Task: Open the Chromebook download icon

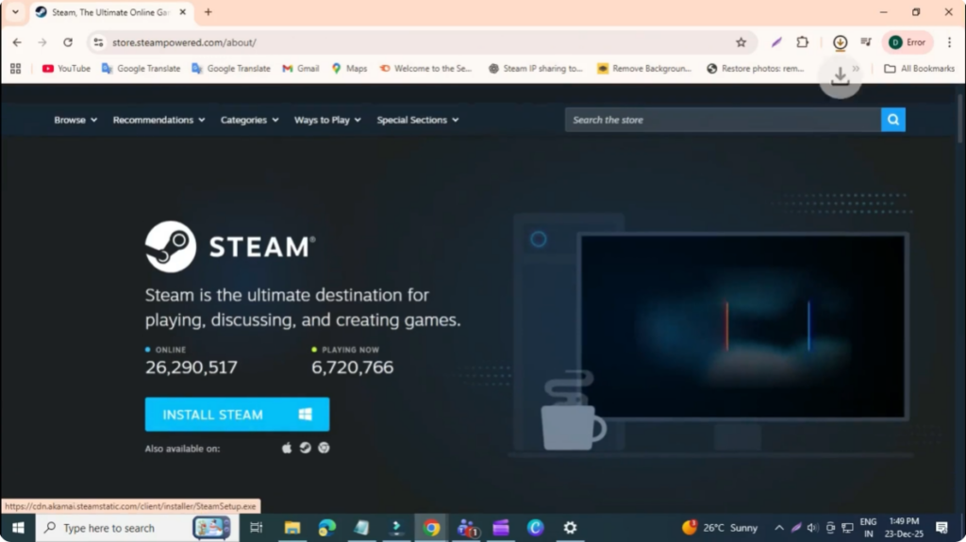Action: (x=324, y=448)
